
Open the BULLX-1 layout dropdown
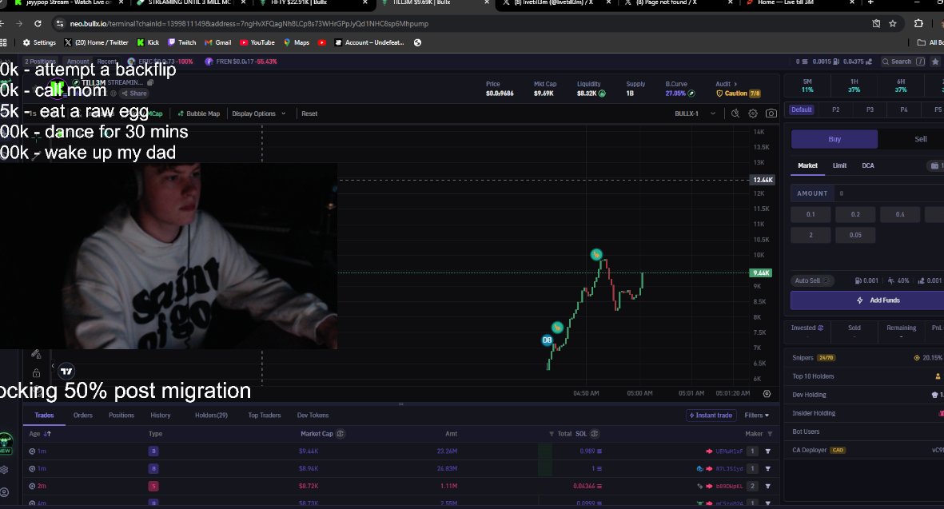[695, 113]
